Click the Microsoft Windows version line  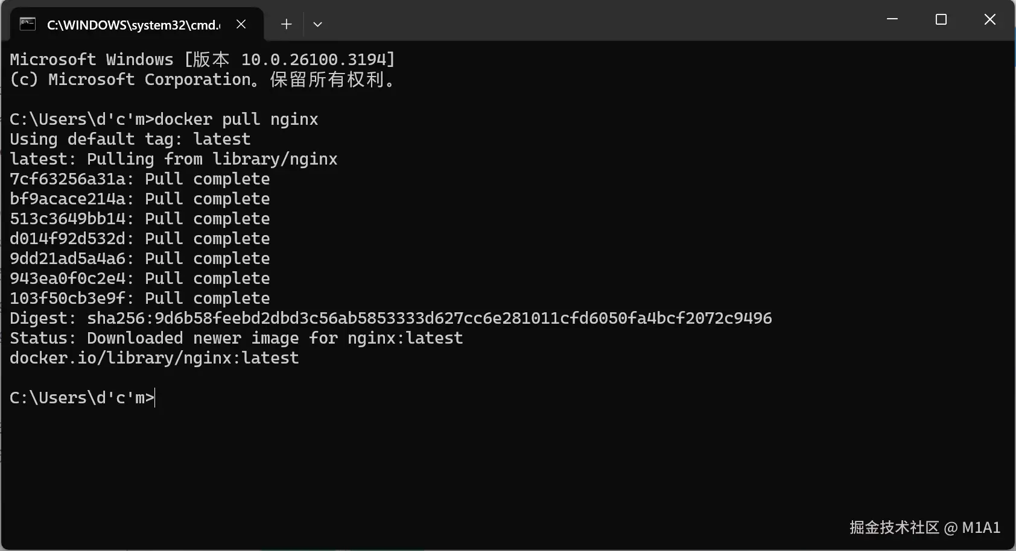click(x=202, y=60)
